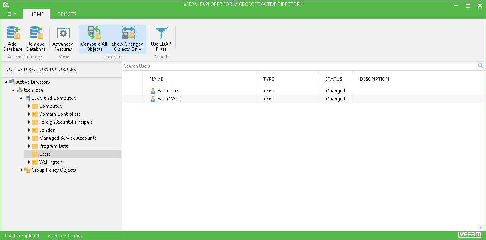486x240 pixels.
Task: Click the Veeam application icon in title bar
Action: [x=6, y=5]
